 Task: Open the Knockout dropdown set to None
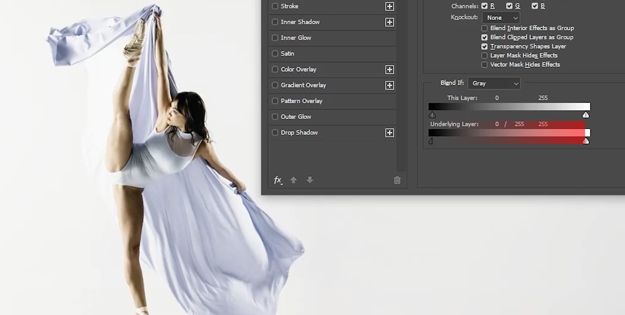point(500,18)
